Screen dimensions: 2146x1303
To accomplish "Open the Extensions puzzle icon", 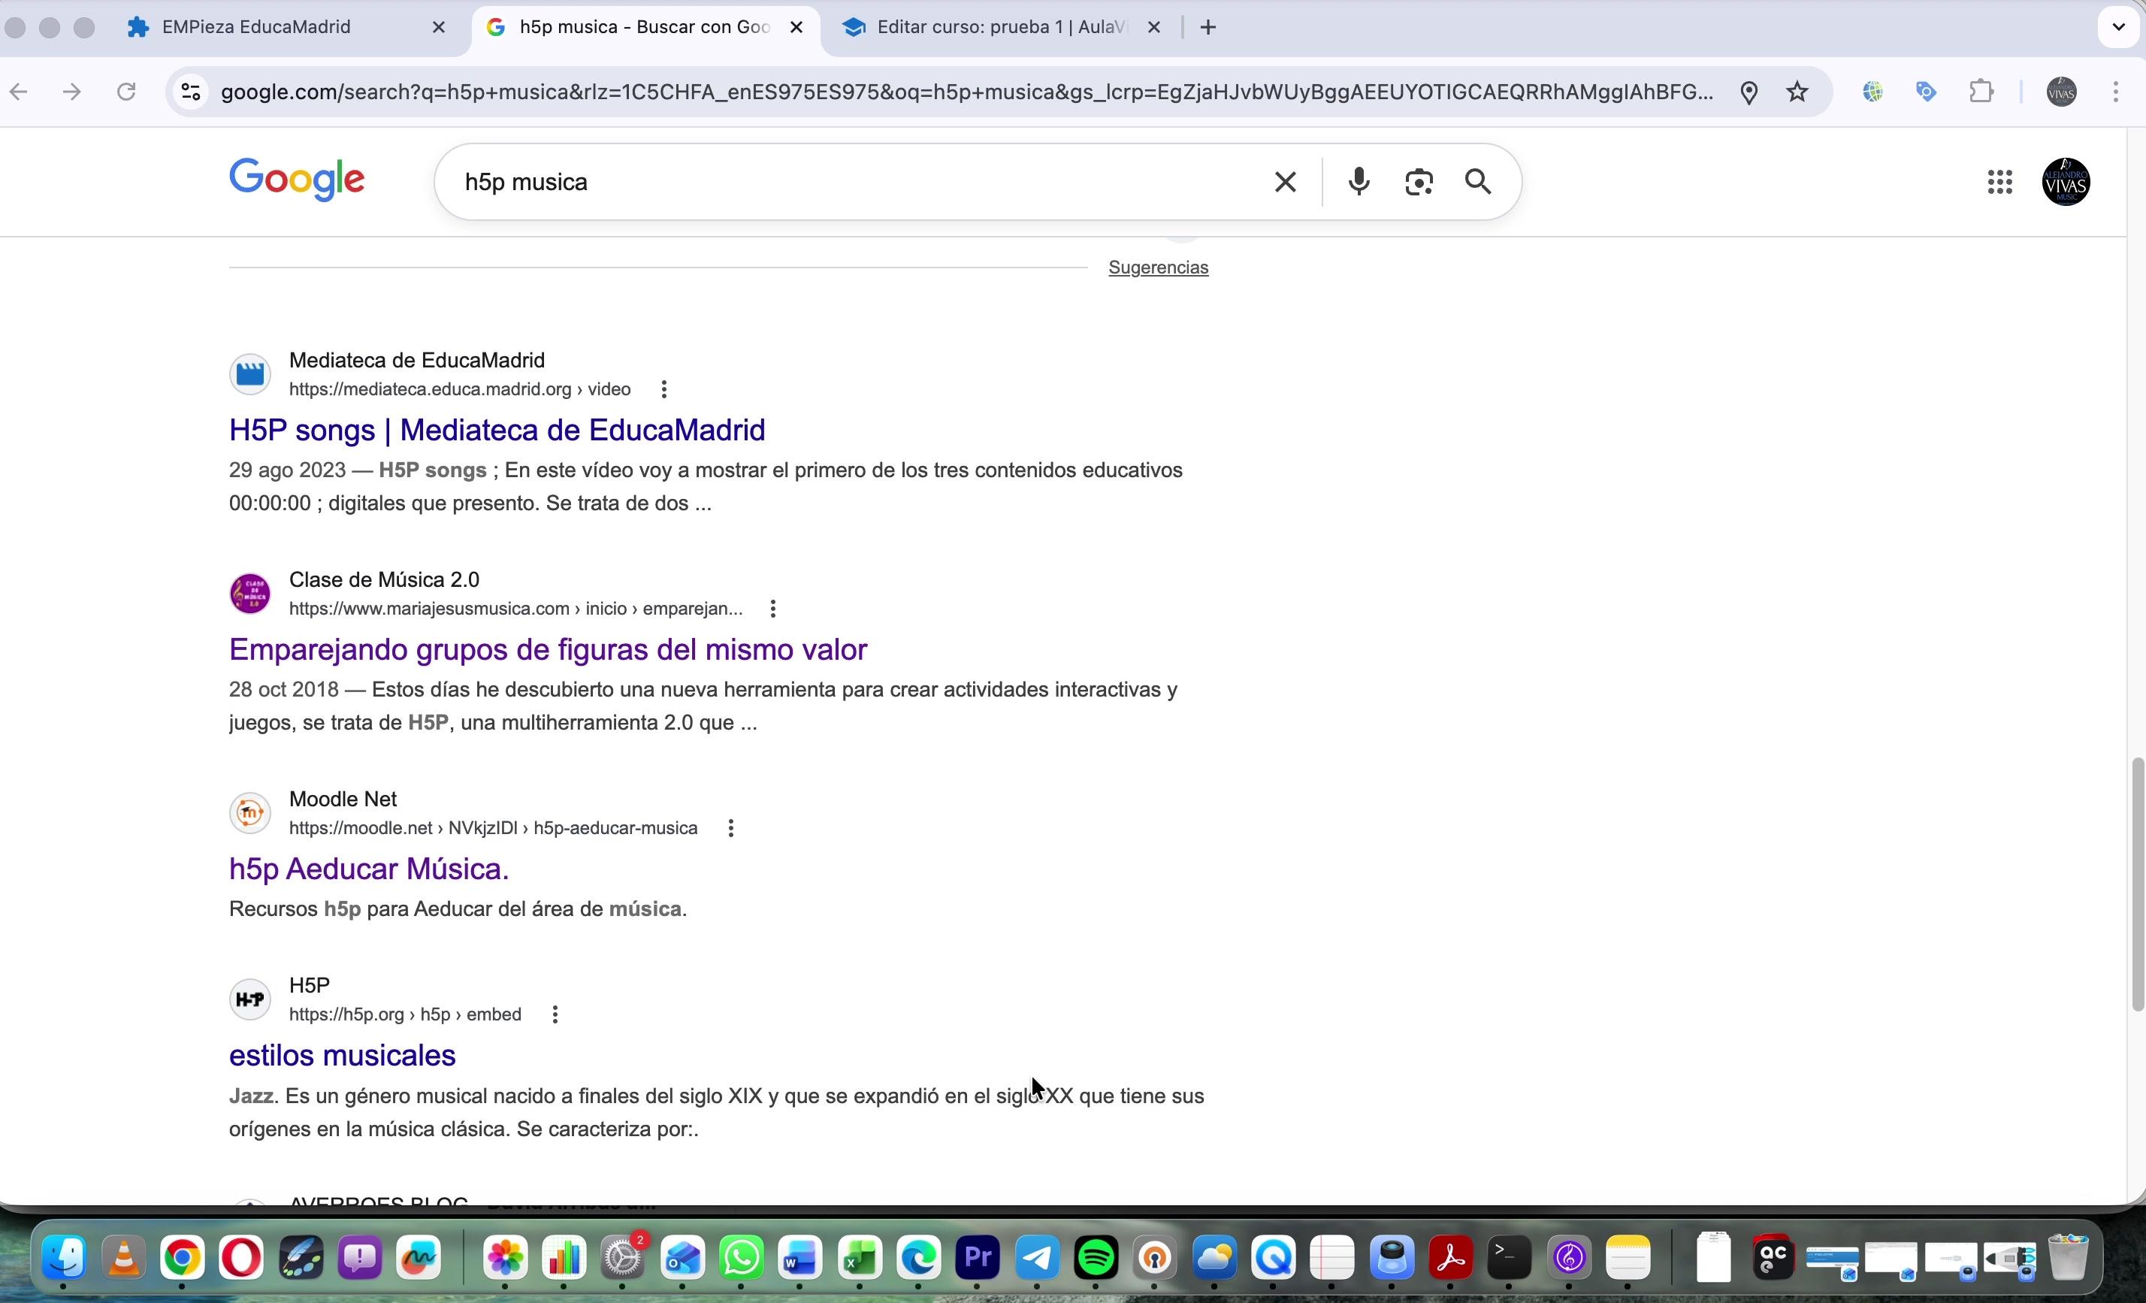I will click(x=1981, y=92).
